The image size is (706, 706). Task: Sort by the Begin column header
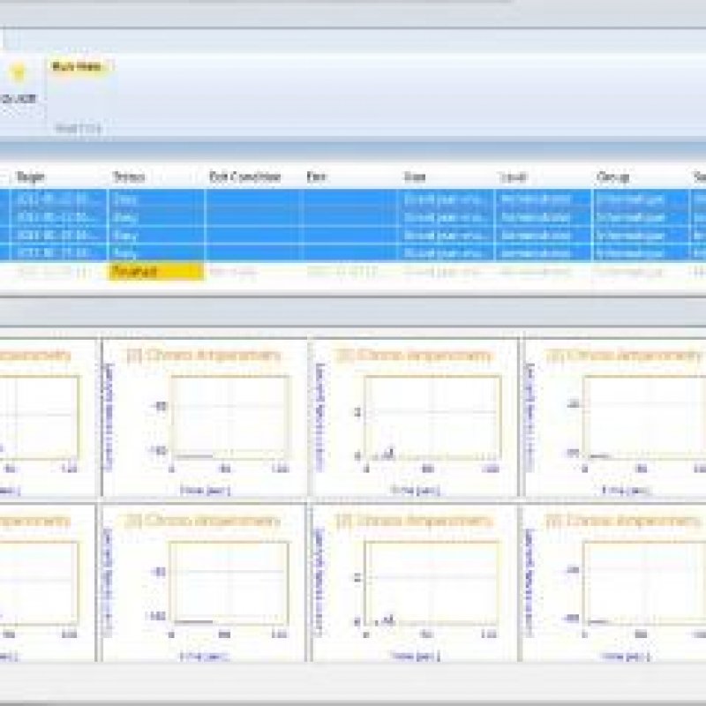31,176
